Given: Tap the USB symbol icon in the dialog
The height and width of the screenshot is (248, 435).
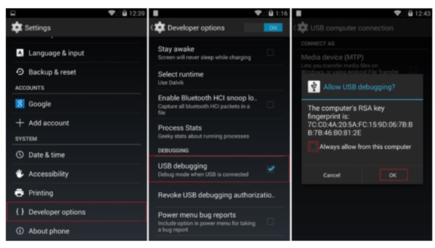Looking at the screenshot, I should tap(314, 87).
